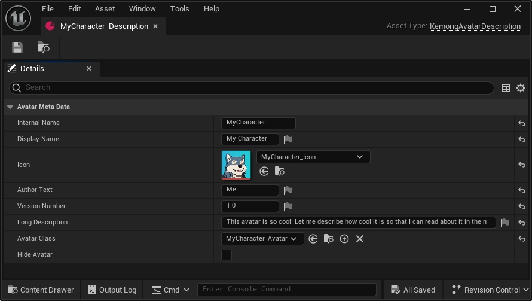
Task: Open the Asset menu
Action: 105,9
